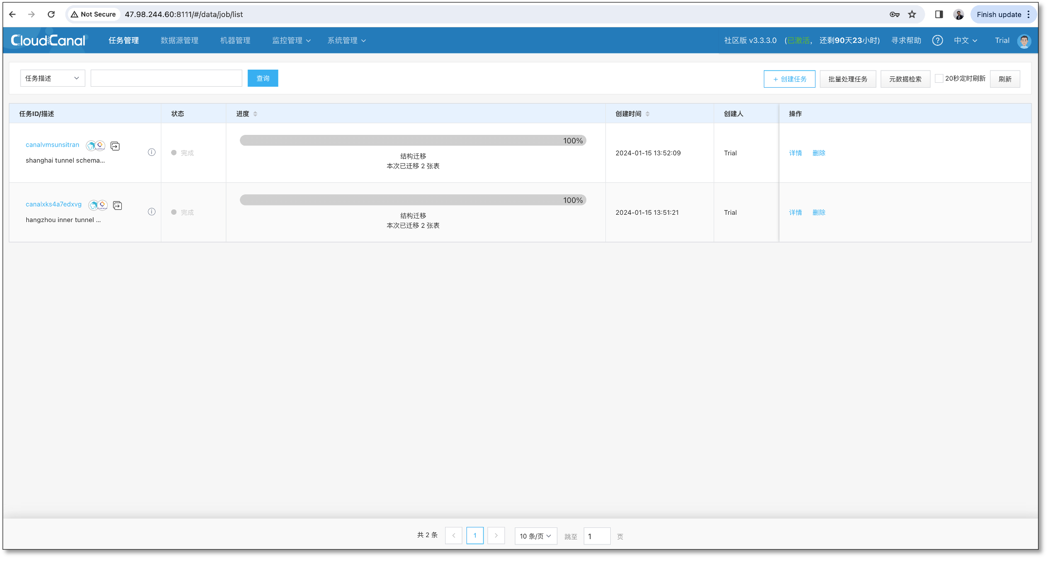
Task: Open canalvmsunsitran task link
Action: 53,145
